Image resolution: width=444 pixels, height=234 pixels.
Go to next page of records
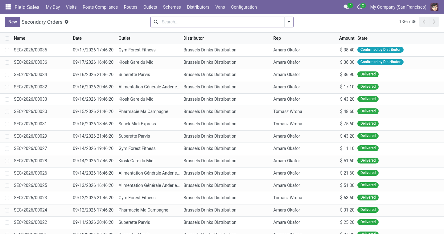tap(434, 22)
